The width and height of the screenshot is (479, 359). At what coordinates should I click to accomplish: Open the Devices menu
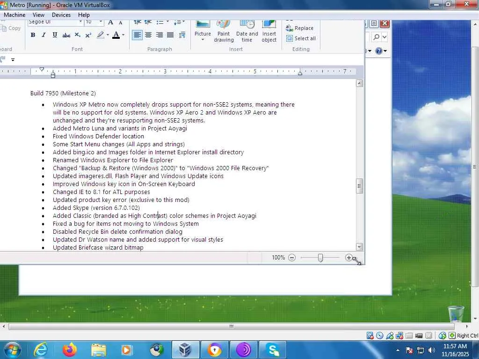click(61, 15)
